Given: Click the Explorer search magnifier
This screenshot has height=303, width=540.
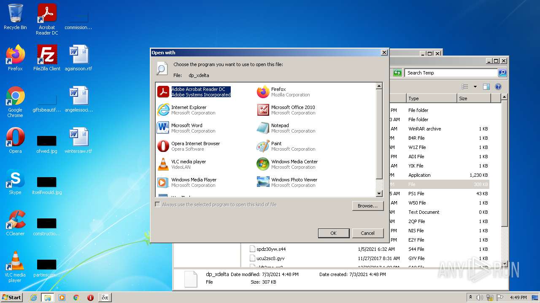Looking at the screenshot, I should [502, 73].
